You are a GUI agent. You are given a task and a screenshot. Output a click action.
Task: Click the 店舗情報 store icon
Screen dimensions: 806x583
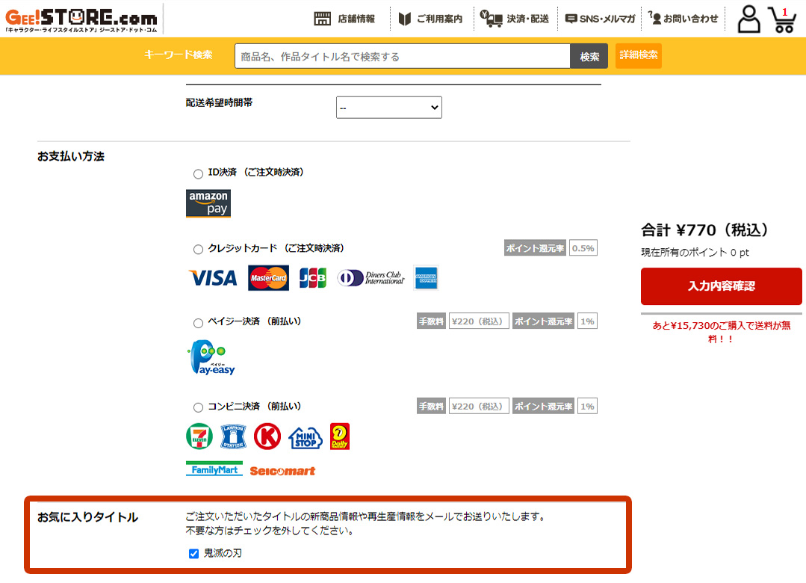coord(322,19)
